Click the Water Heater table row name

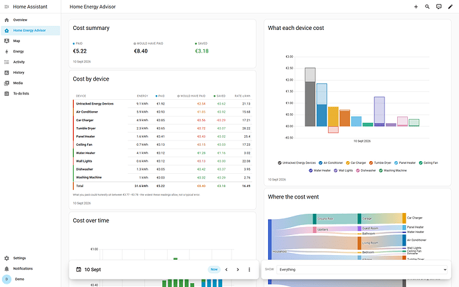(x=85, y=153)
